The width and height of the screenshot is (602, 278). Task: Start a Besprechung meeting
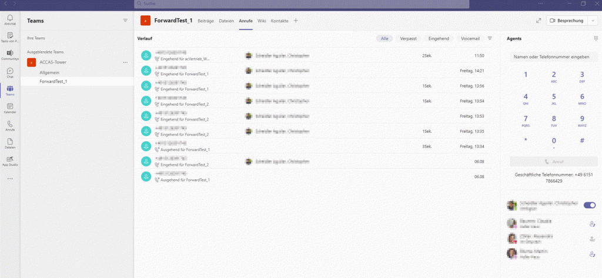coord(567,21)
